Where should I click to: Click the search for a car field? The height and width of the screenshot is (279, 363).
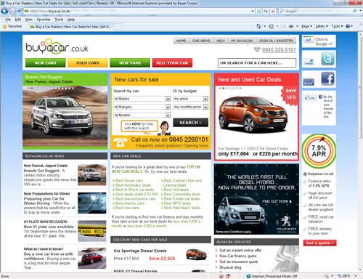257,63
